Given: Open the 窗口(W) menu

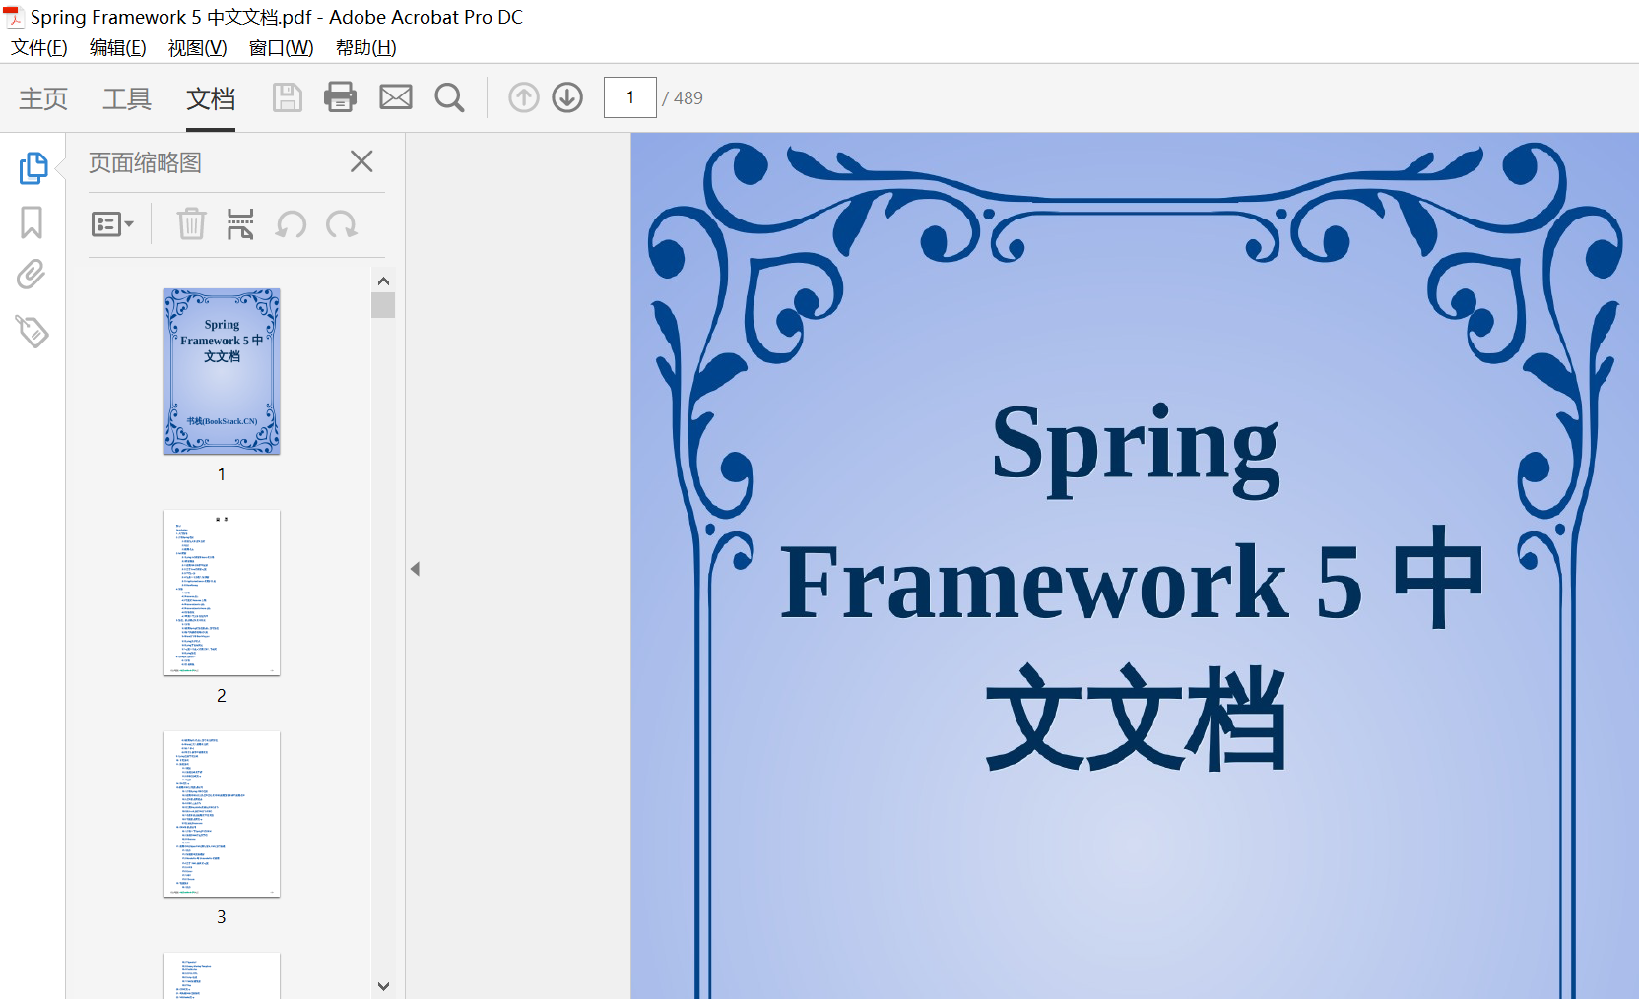Looking at the screenshot, I should click(282, 48).
